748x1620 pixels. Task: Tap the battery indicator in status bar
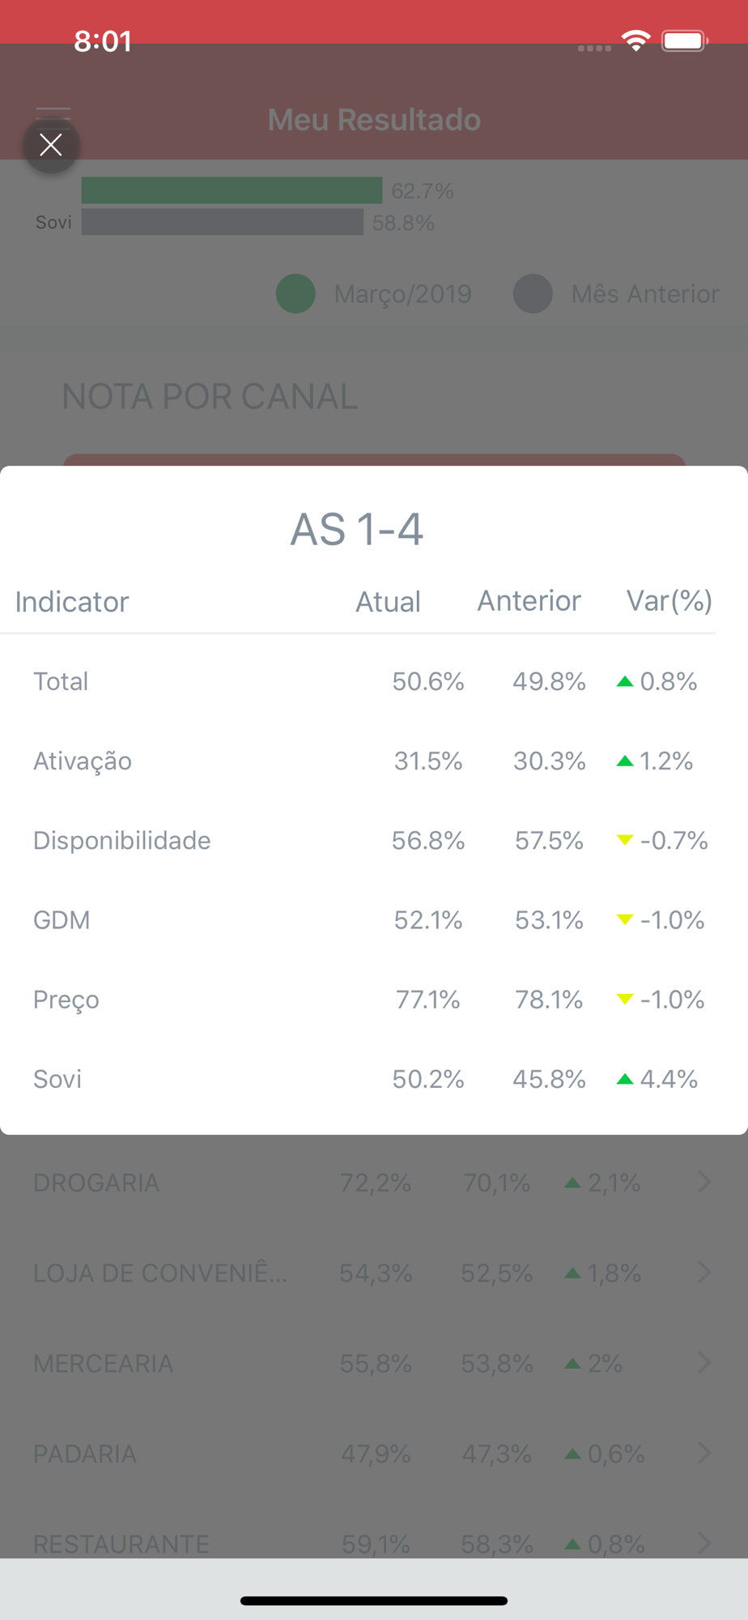coord(685,40)
